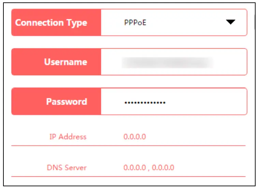Click empty space right of password dots
This screenshot has width=259, height=189.
pyautogui.click(x=205, y=102)
